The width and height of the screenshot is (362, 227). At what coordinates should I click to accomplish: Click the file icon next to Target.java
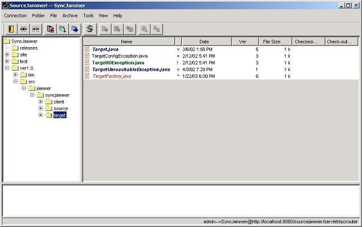point(87,49)
